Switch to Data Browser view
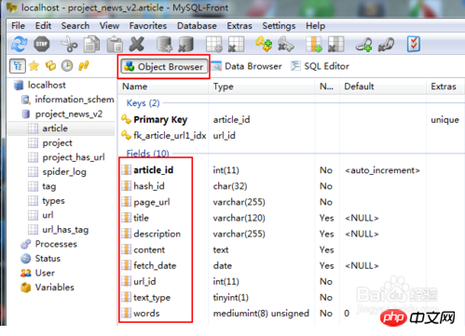This screenshot has width=465, height=336. (x=247, y=66)
